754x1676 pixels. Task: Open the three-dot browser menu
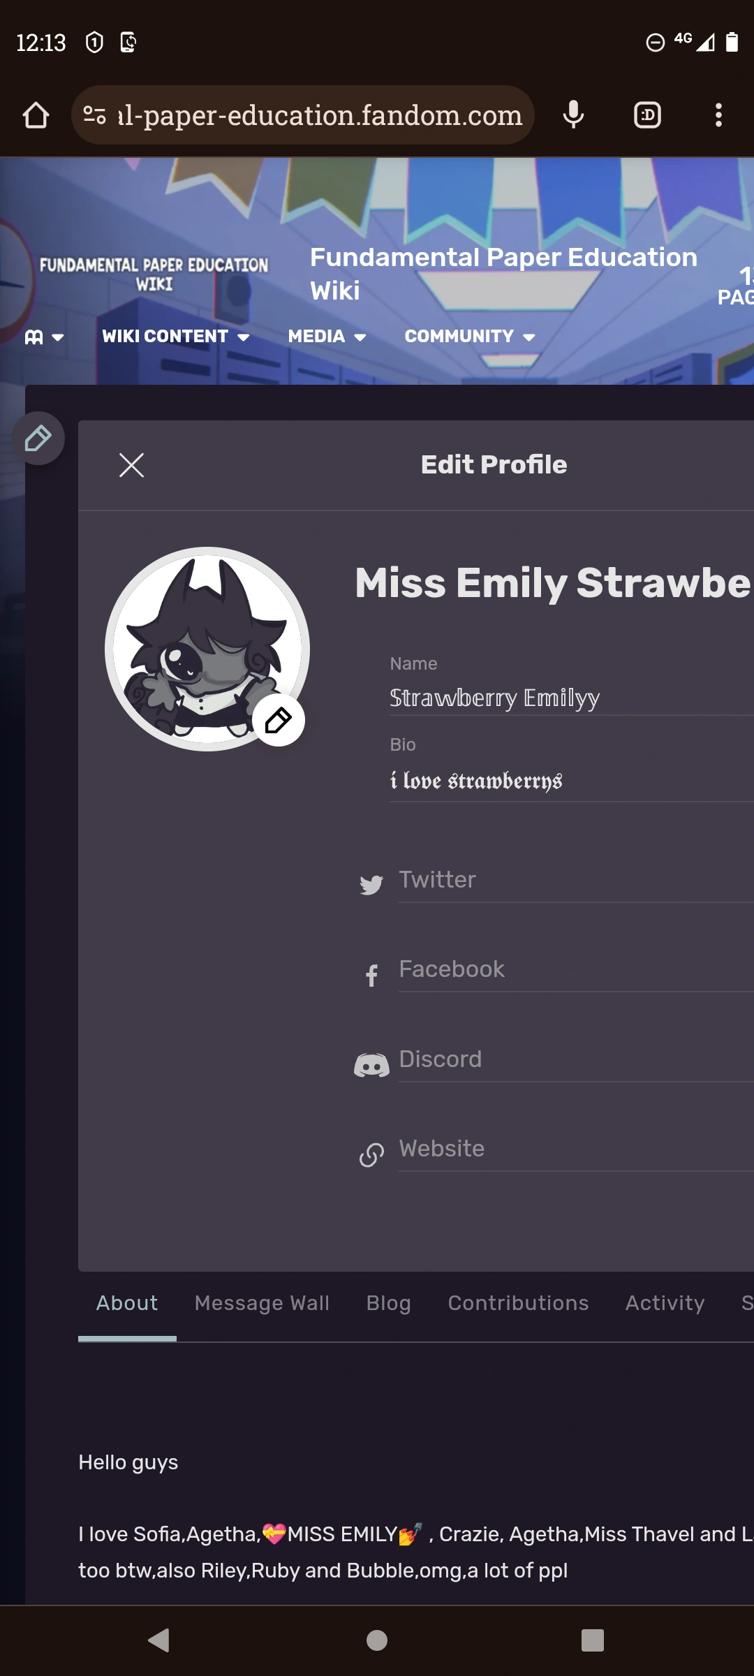718,115
